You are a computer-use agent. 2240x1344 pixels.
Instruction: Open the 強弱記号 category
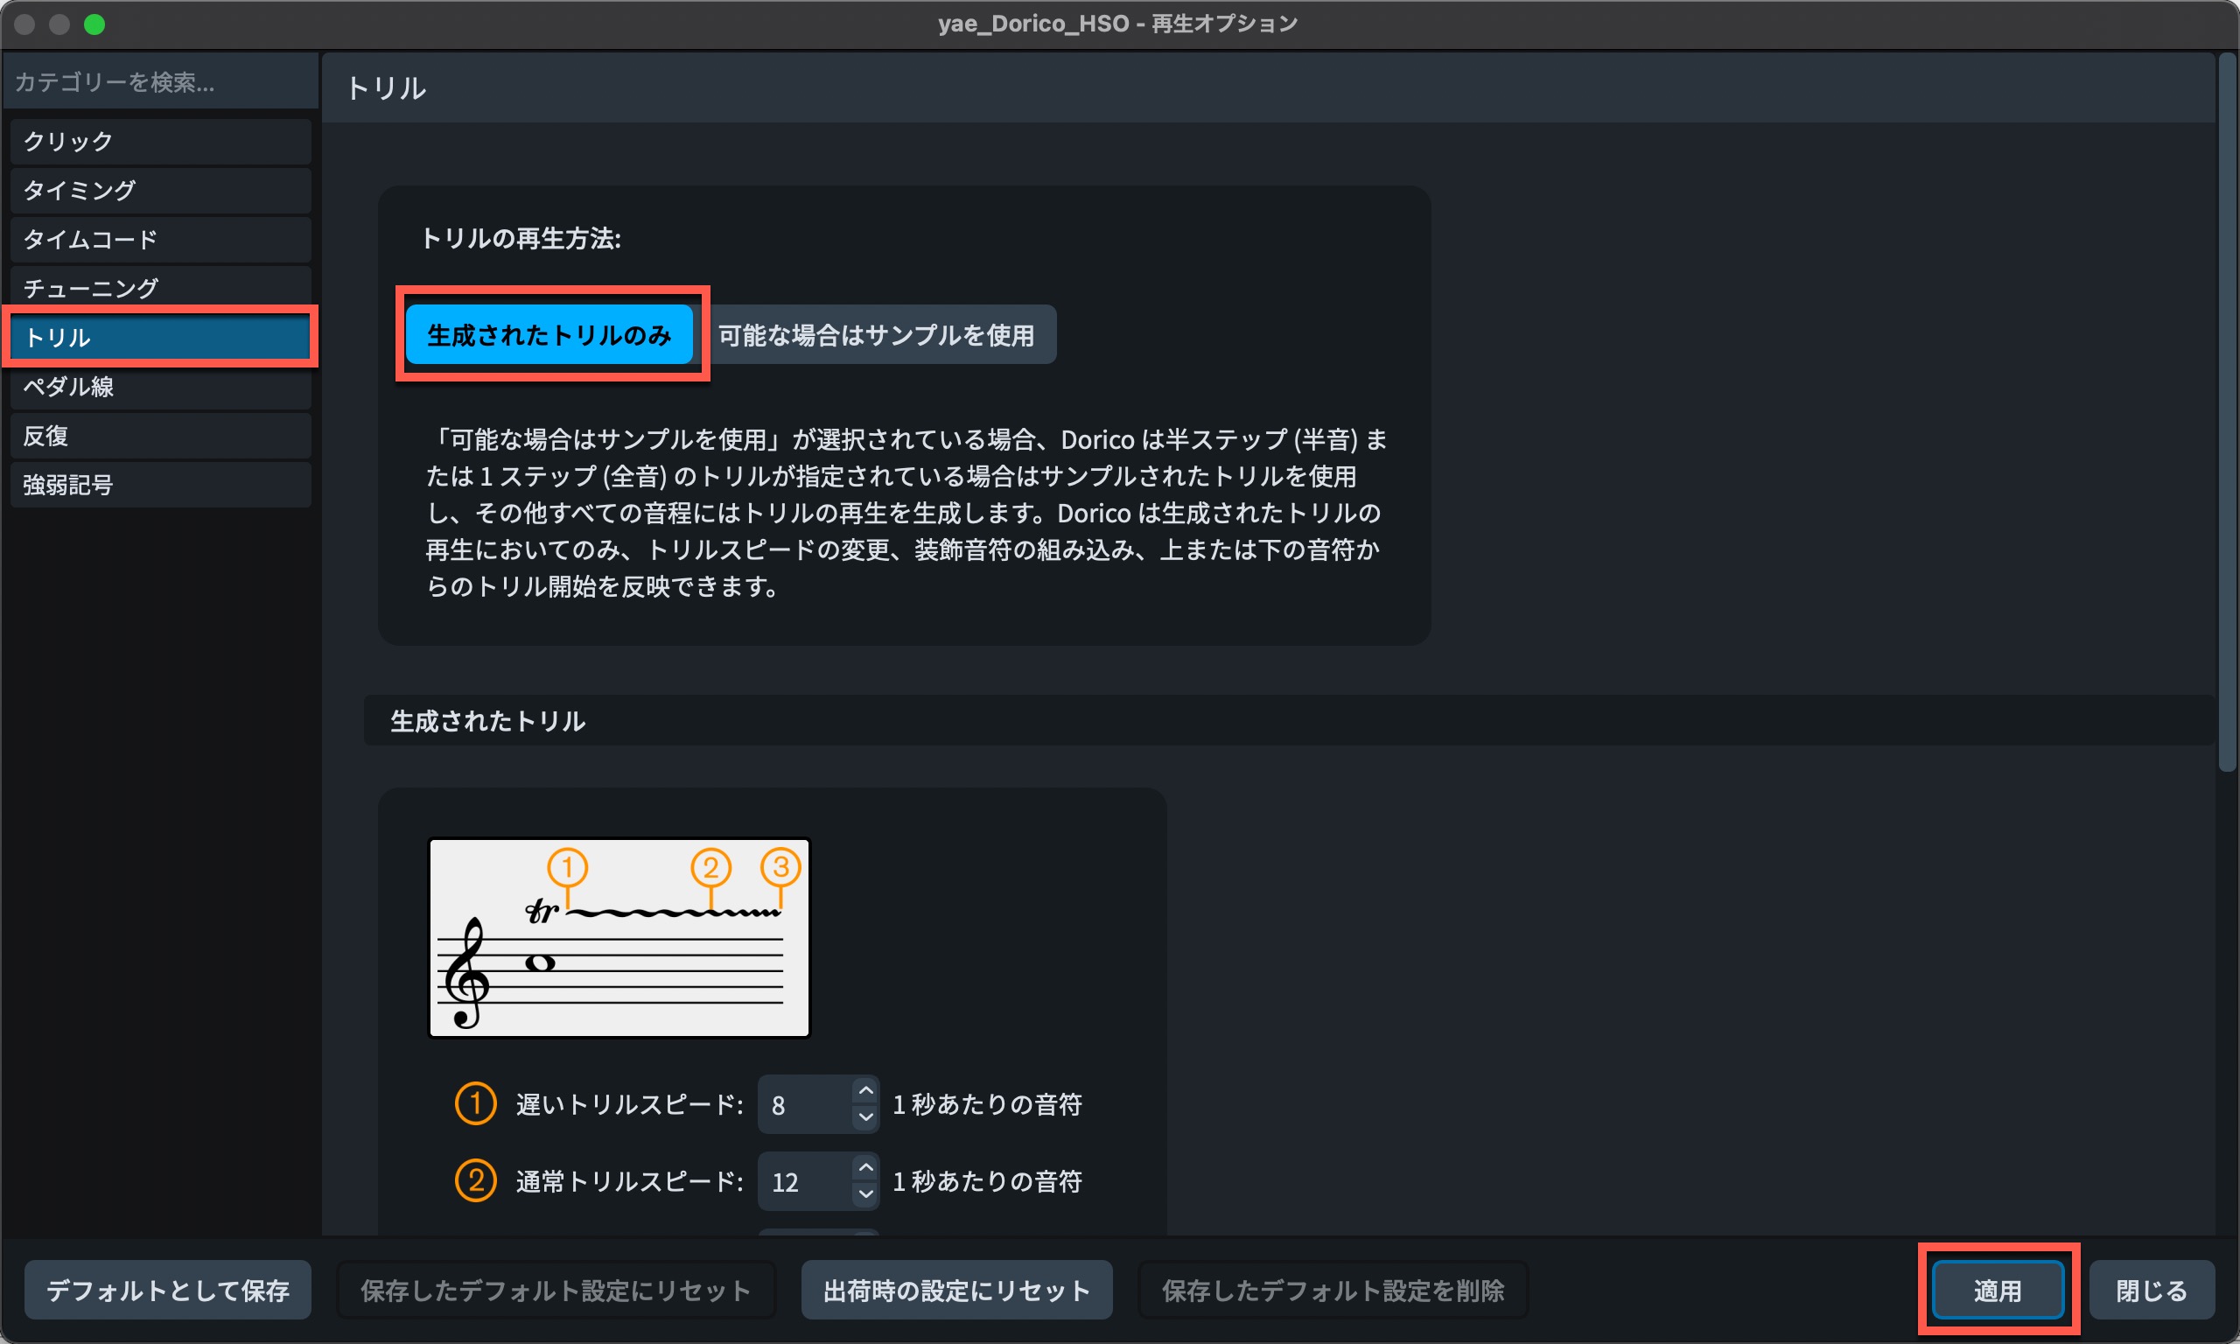(x=160, y=485)
